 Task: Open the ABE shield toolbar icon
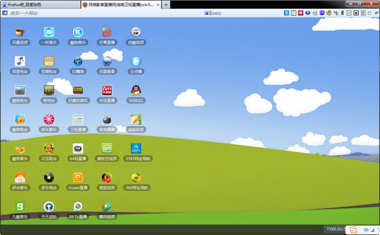pos(322,13)
